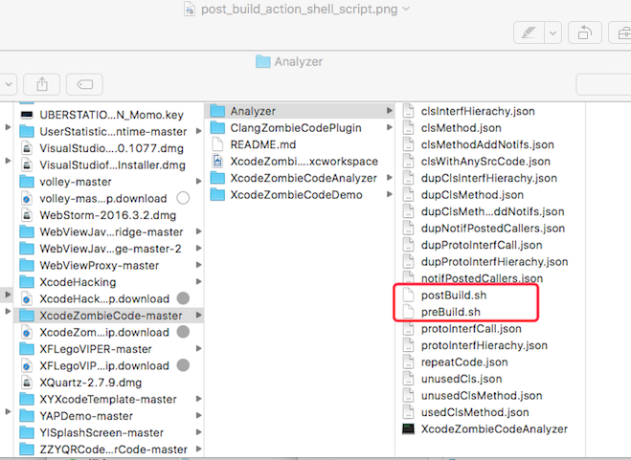Select dupProtoInterfHierachy.json file

495,262
